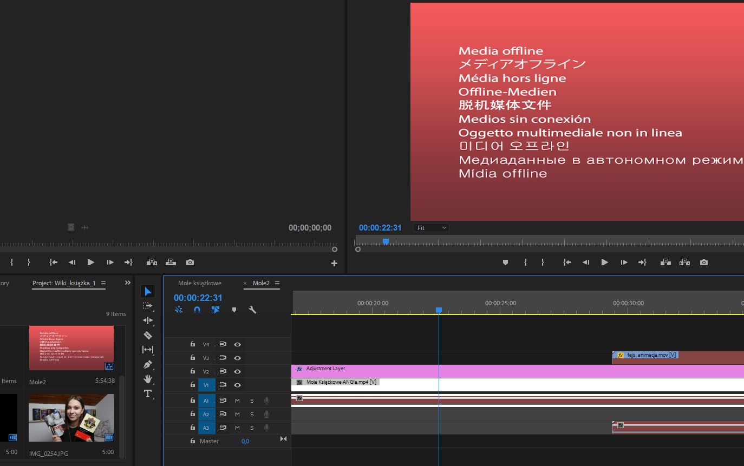This screenshot has width=744, height=466.
Task: Open Fit zoom level dropdown
Action: click(x=432, y=228)
